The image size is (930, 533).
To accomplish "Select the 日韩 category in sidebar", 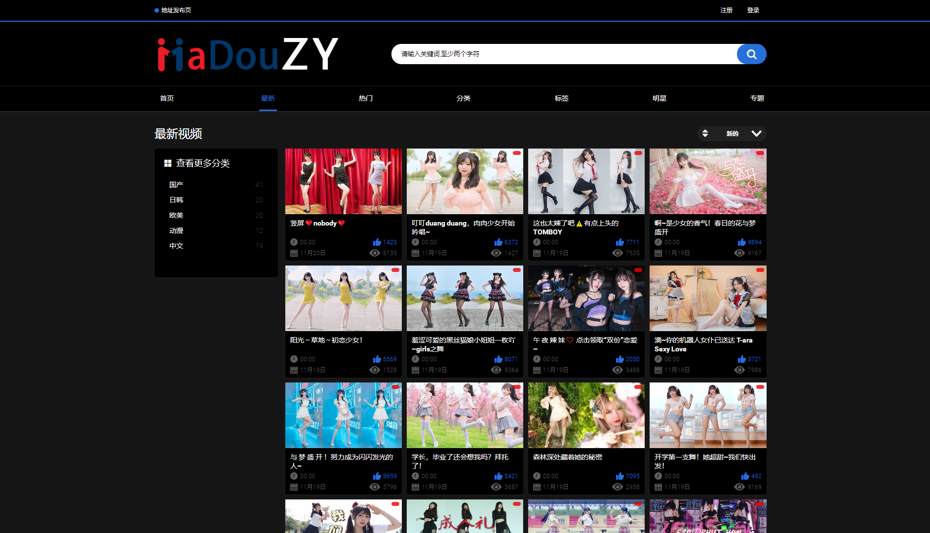I will (x=176, y=200).
